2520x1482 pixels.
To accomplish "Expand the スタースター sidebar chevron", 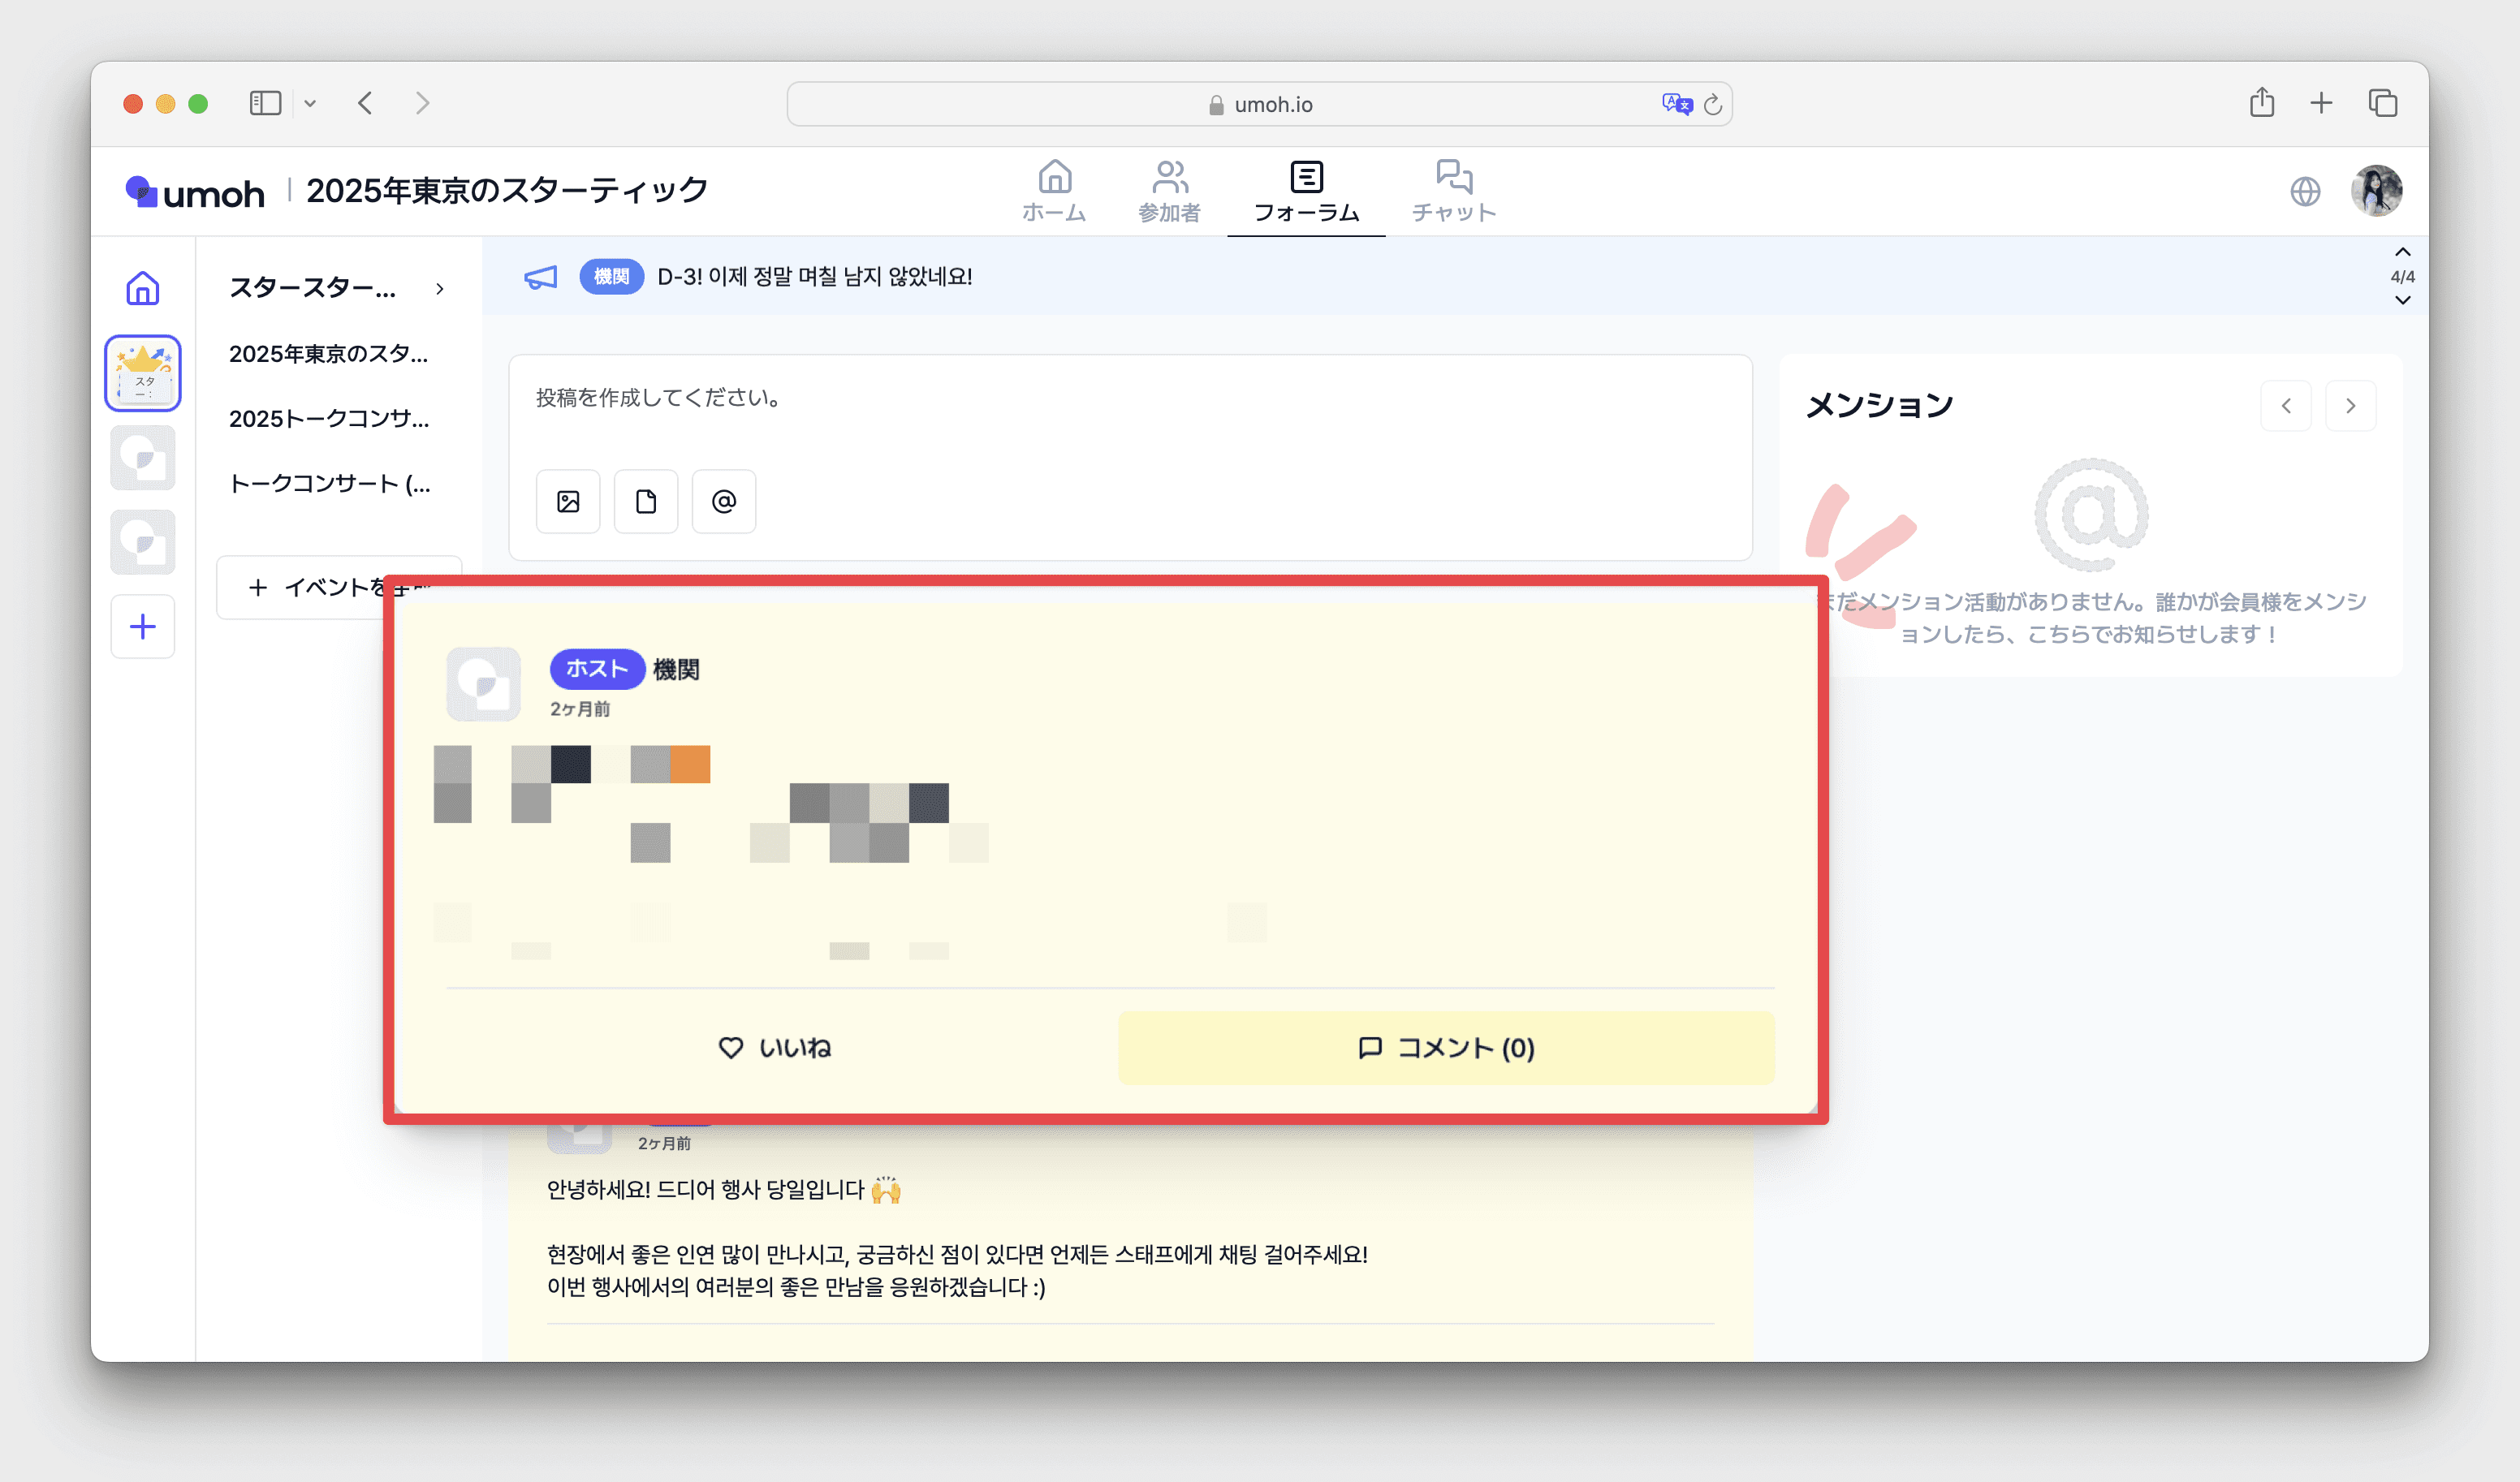I will 440,289.
